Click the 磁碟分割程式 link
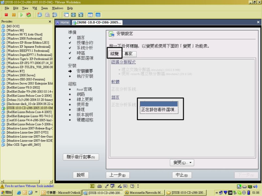The height and width of the screenshot is (196, 262). 123,62
